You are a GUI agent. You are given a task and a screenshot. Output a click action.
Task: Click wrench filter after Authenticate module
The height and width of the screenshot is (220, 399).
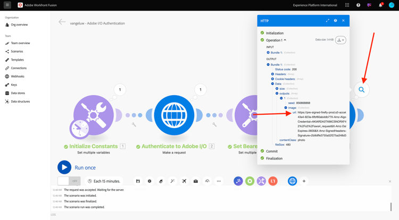coord(214,124)
